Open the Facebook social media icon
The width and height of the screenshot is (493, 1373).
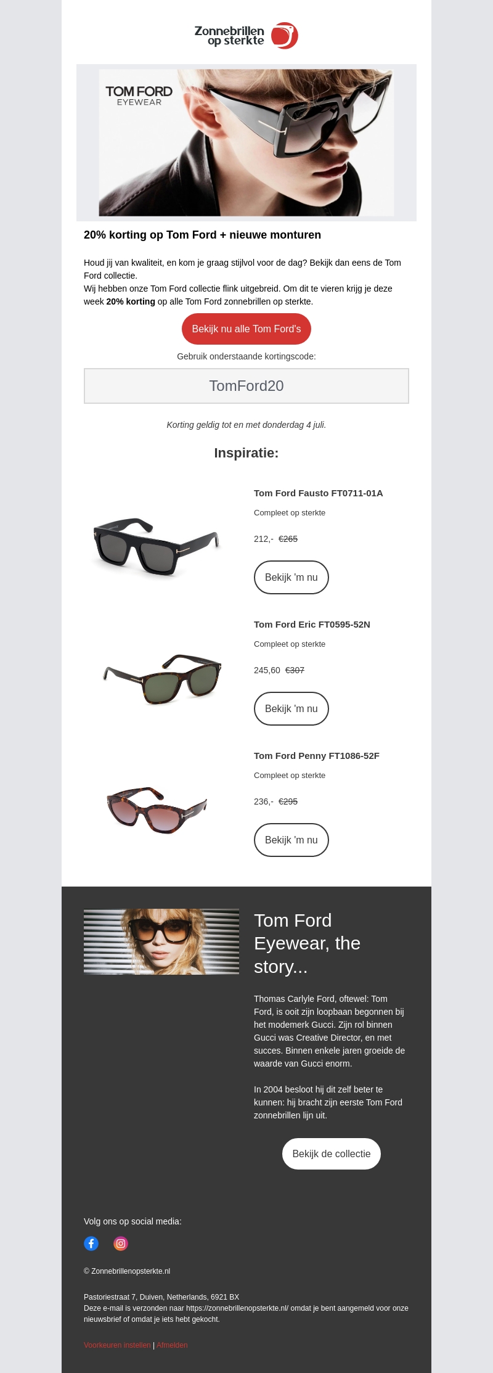91,1244
